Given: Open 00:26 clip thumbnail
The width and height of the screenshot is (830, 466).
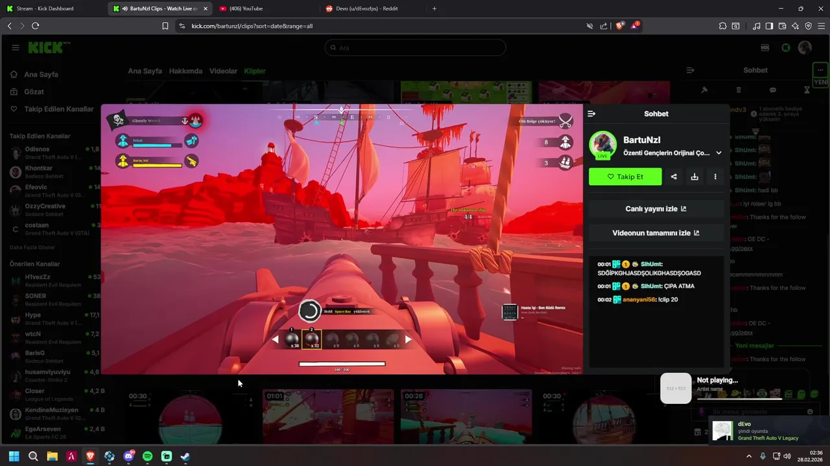Looking at the screenshot, I should click(x=466, y=417).
